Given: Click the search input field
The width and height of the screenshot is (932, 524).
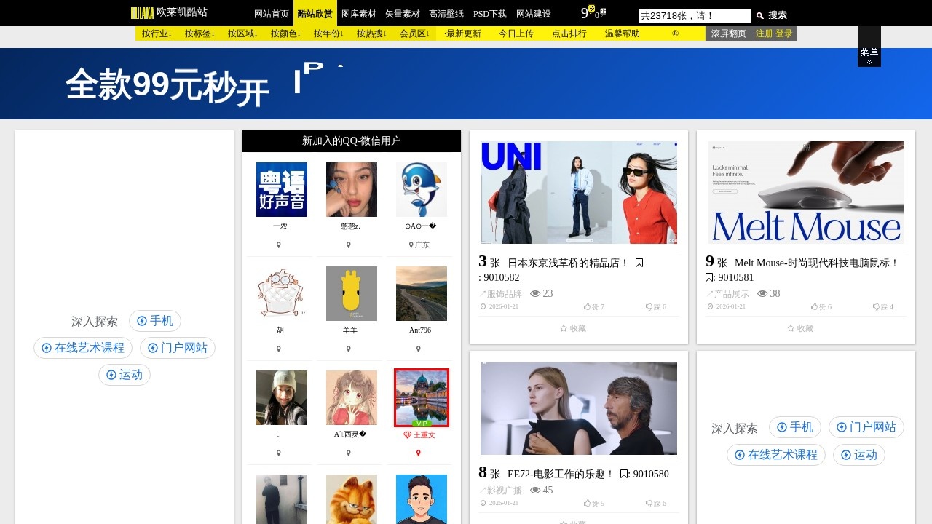Looking at the screenshot, I should (695, 16).
